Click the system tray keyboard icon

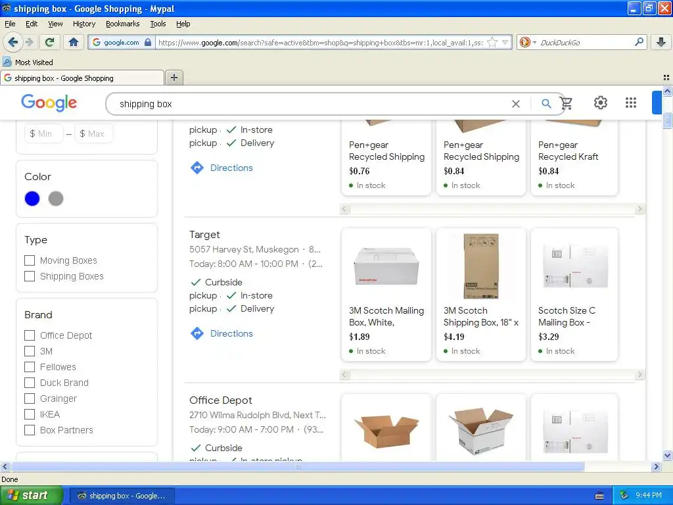click(x=599, y=496)
